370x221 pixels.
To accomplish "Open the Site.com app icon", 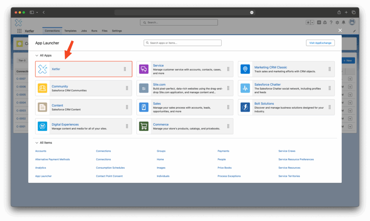I will [x=144, y=88].
